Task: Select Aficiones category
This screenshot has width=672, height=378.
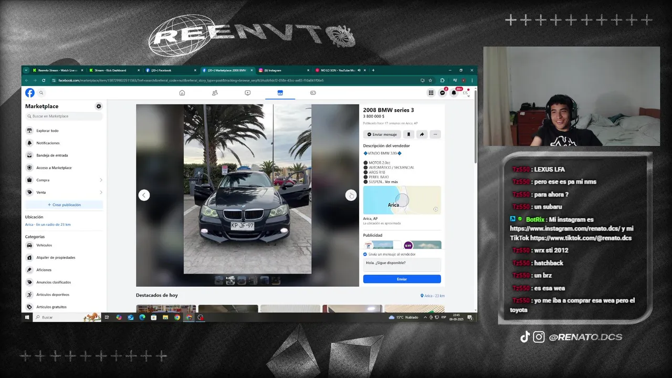Action: tap(64, 270)
